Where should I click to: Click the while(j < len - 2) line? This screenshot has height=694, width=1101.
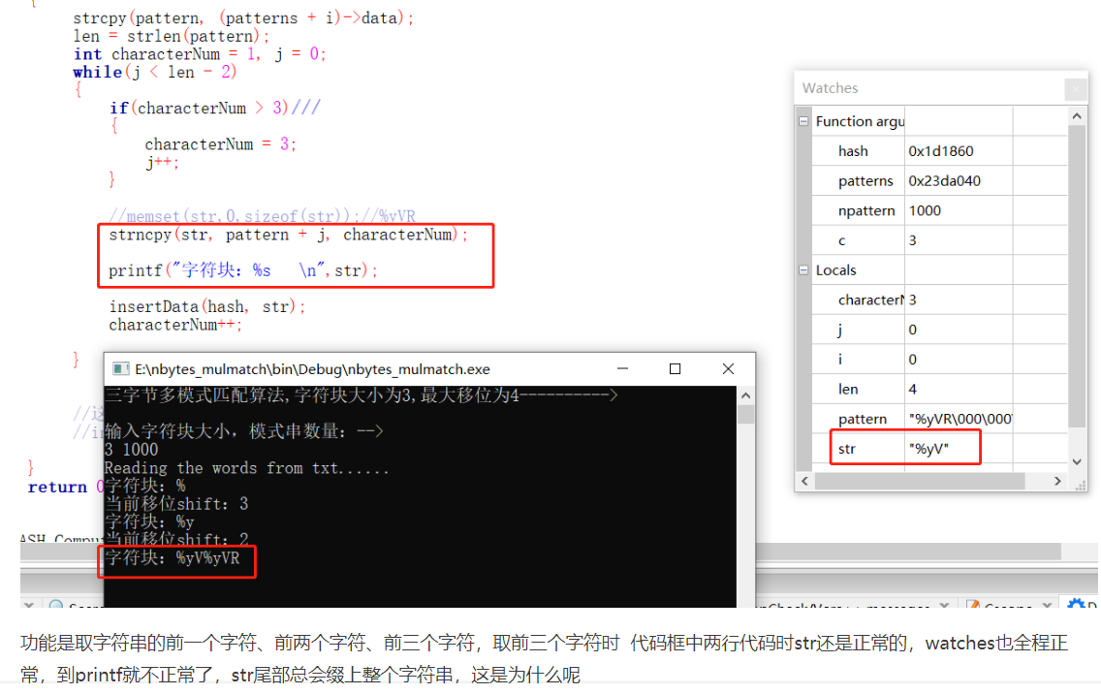(x=154, y=73)
